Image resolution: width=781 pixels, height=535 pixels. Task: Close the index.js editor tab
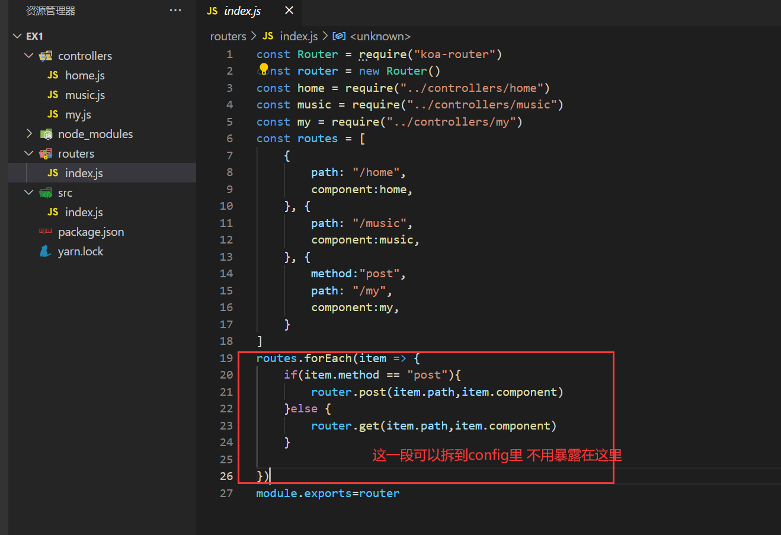pyautogui.click(x=289, y=11)
